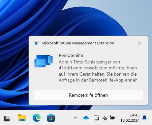Viewport: 152px width, 125px height.
Task: Click the muted volume tray icon
Action: point(105,118)
